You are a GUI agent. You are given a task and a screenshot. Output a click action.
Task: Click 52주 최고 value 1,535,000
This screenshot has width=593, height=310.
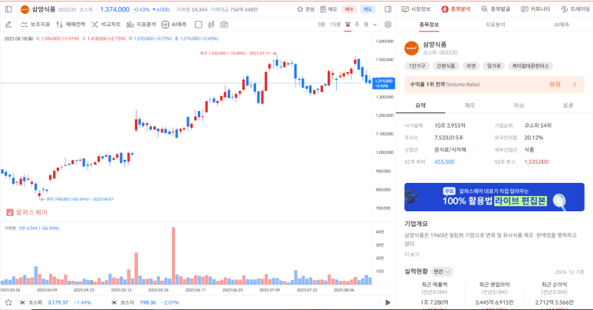tap(536, 162)
